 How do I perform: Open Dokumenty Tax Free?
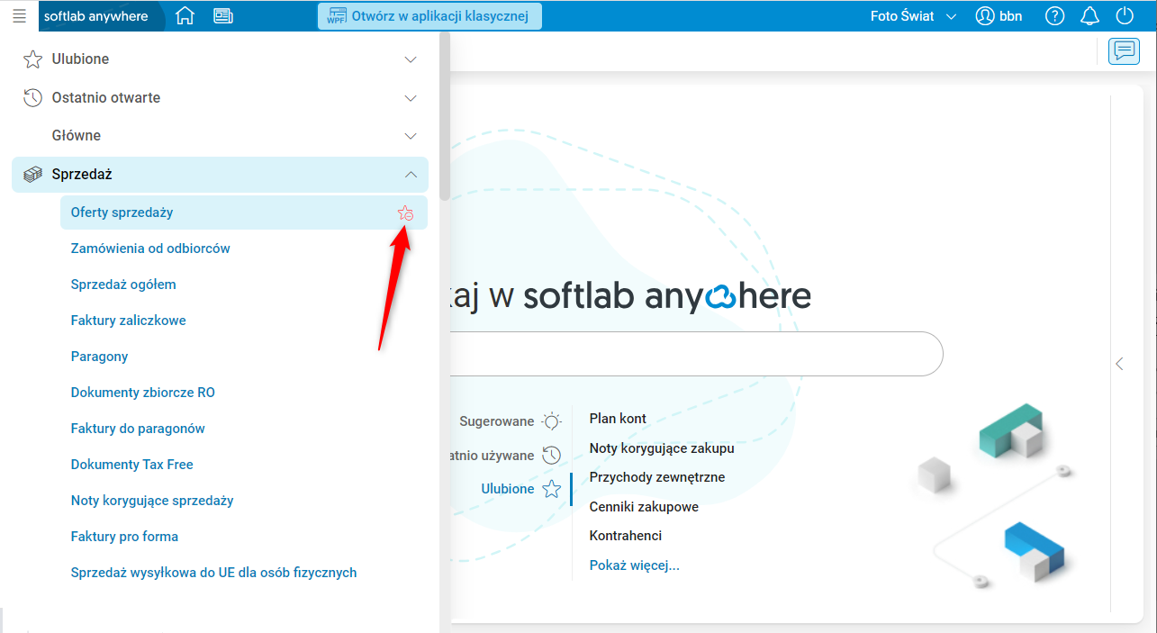(131, 465)
